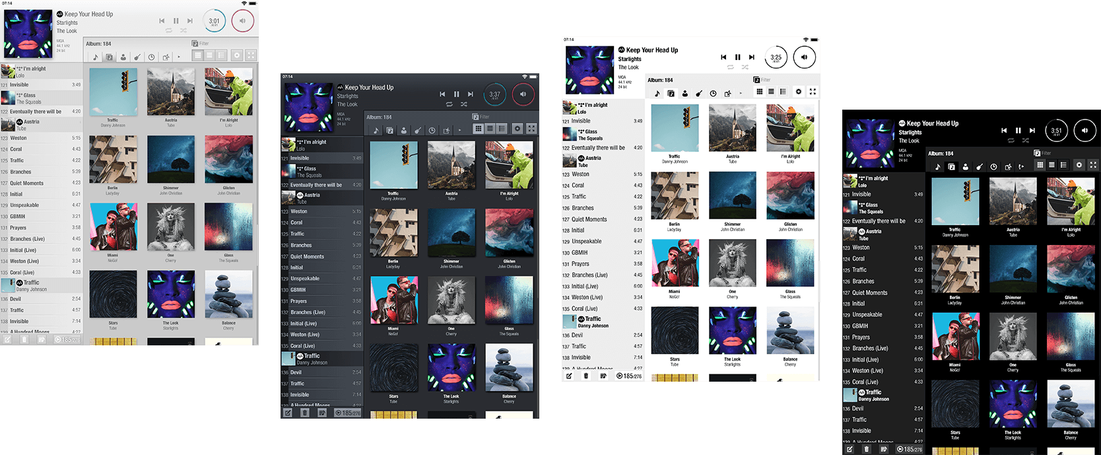Toggle repeat in the 3:25 player
The image size is (1101, 455).
(731, 67)
